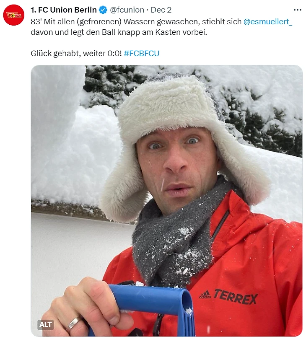Open the 1. FC Union Berlin profile avatar
This screenshot has height=339, width=306.
(x=14, y=15)
